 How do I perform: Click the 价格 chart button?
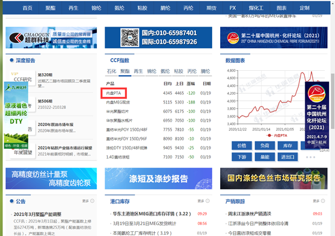click(x=242, y=146)
